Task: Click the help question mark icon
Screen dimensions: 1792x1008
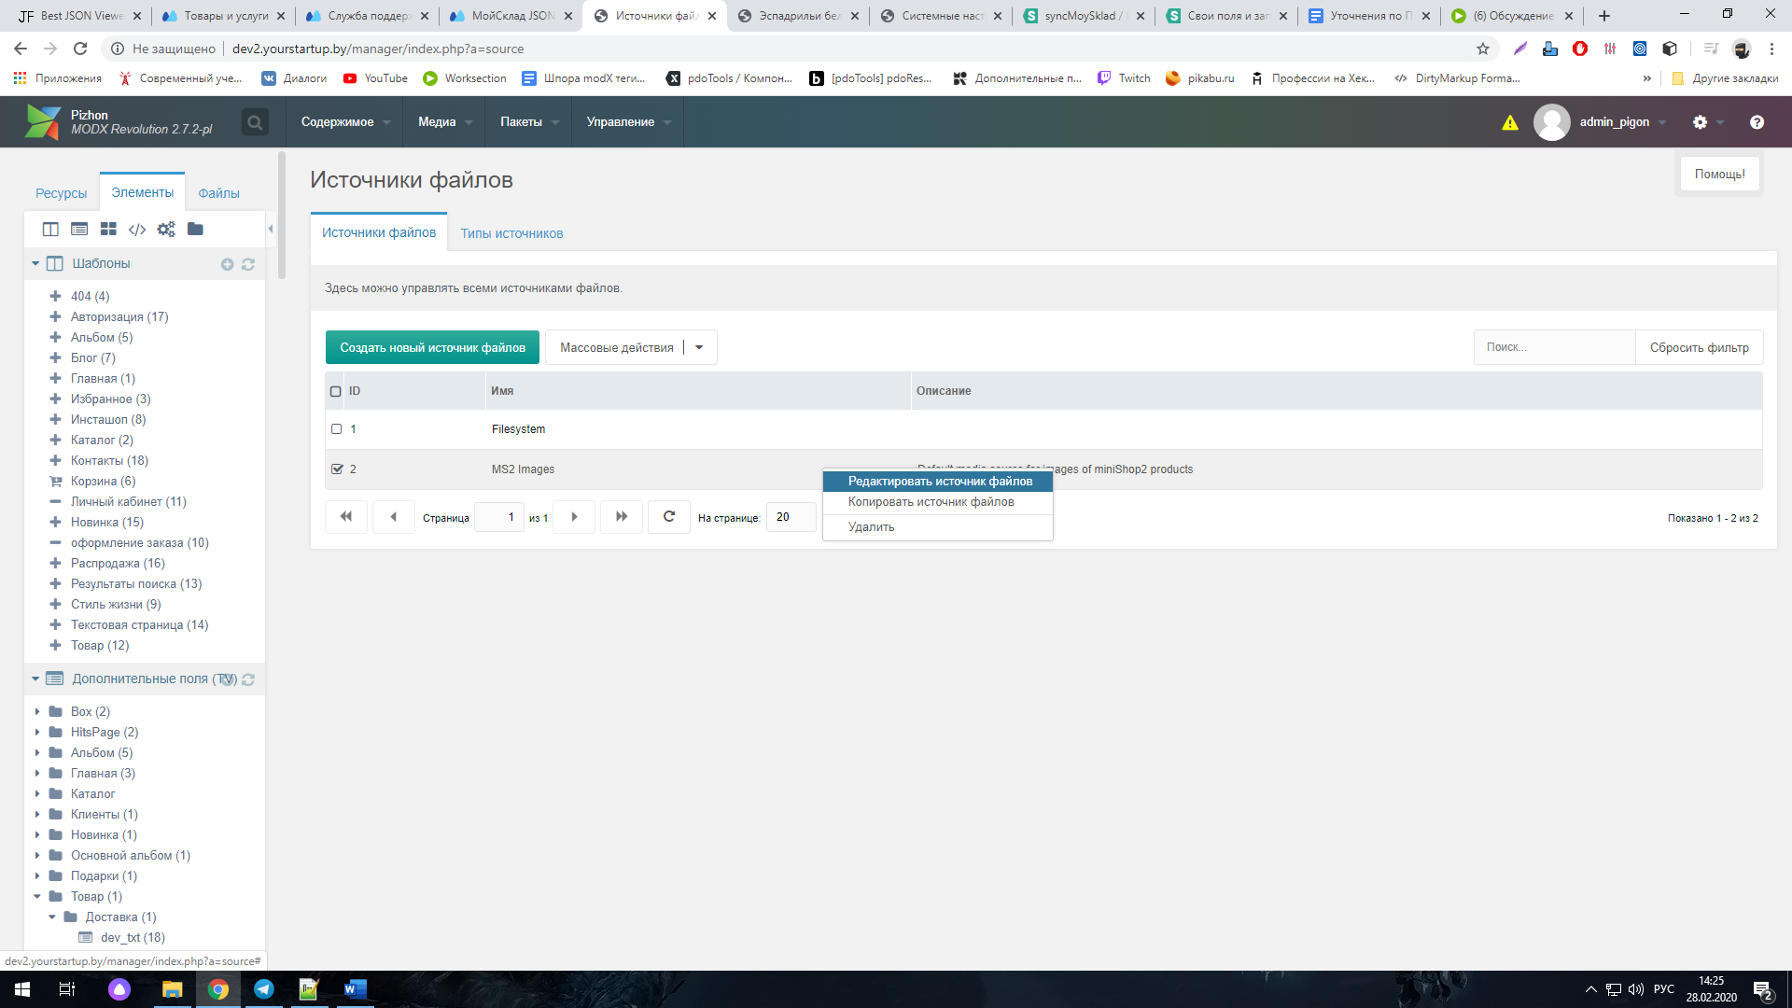Action: [x=1757, y=122]
